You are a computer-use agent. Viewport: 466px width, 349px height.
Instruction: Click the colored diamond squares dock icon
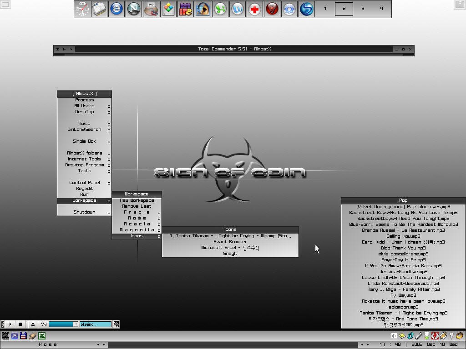(x=168, y=9)
